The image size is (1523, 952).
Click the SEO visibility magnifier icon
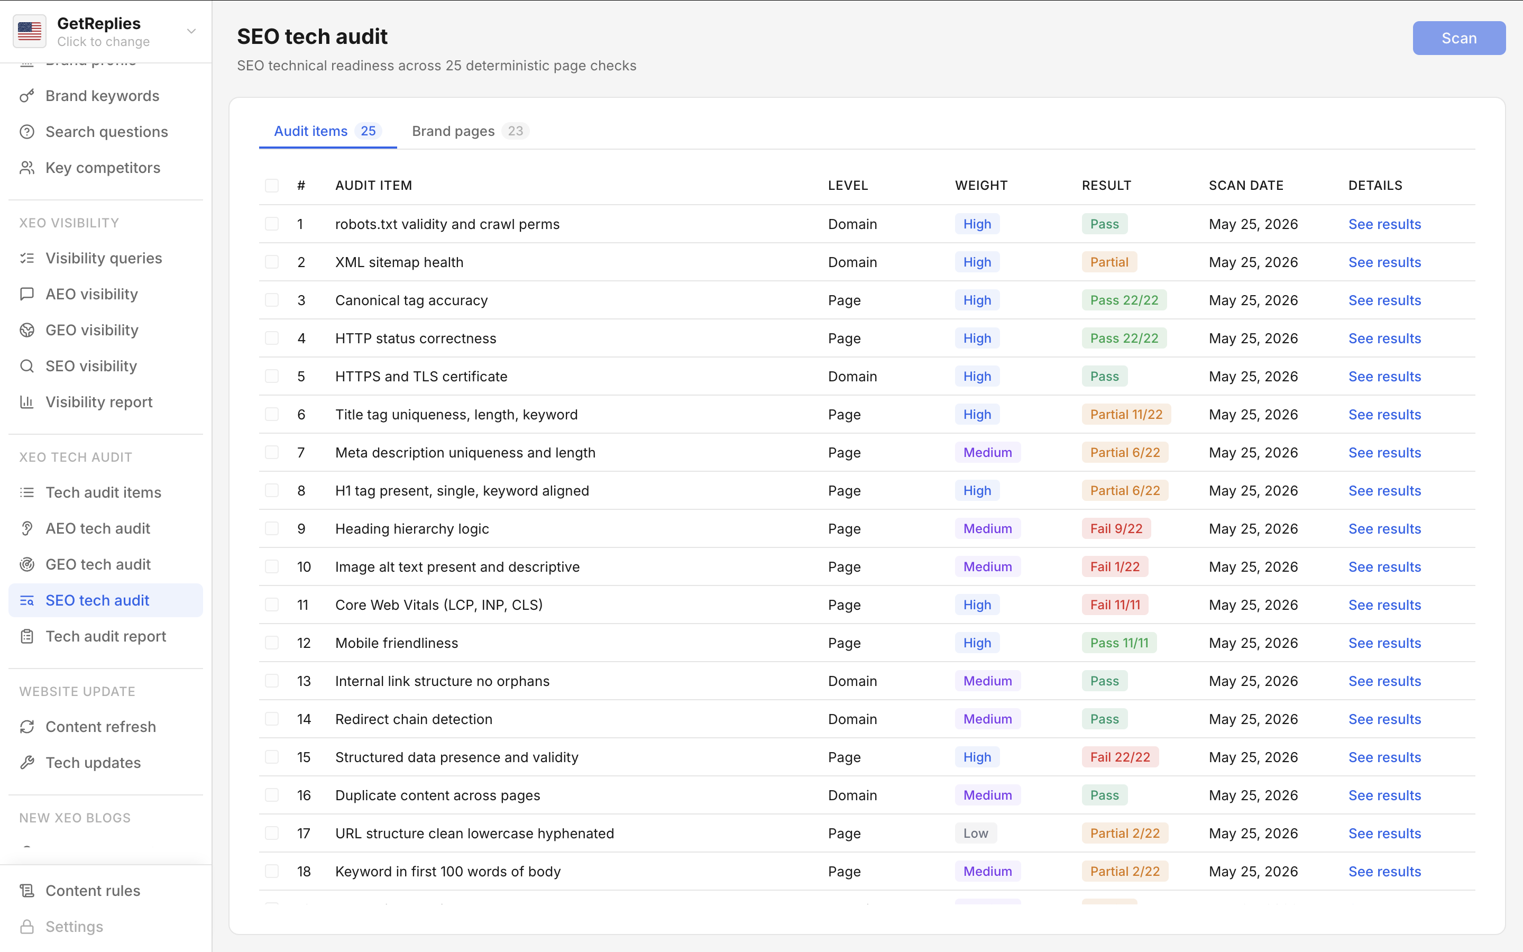26,366
